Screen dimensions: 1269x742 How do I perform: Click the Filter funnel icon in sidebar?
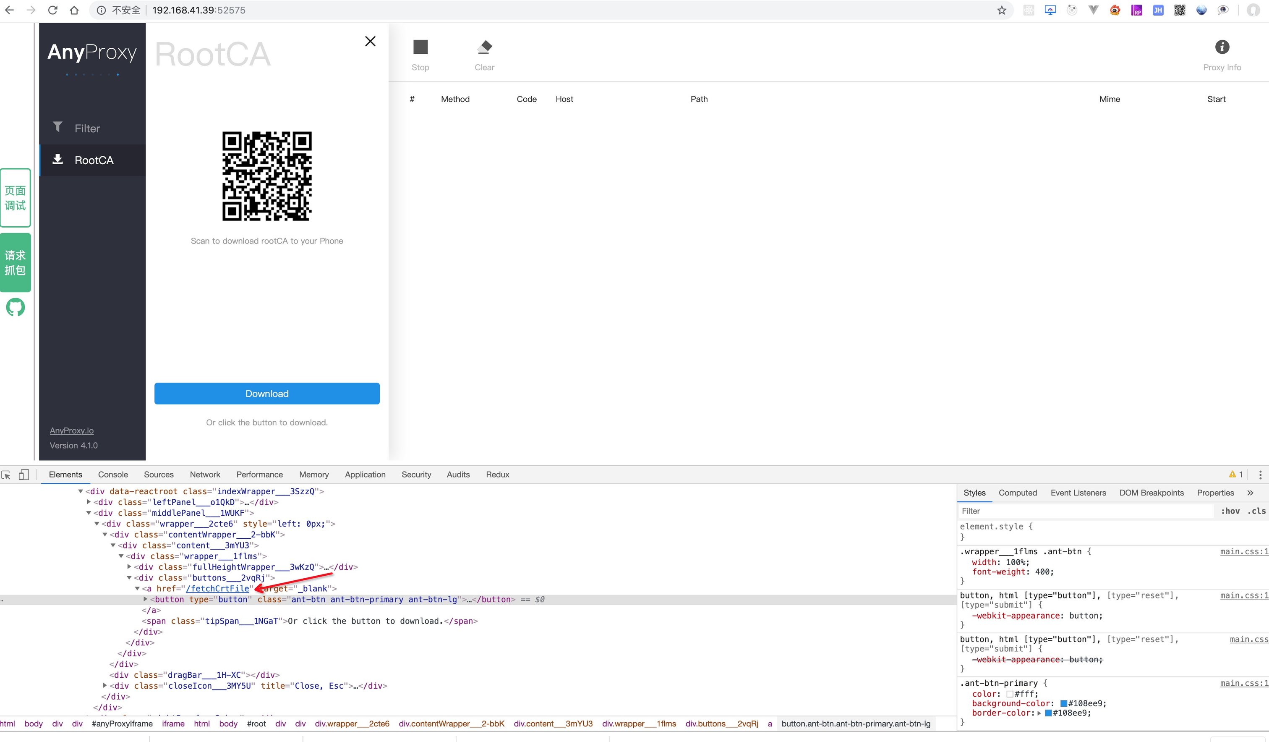click(x=58, y=127)
